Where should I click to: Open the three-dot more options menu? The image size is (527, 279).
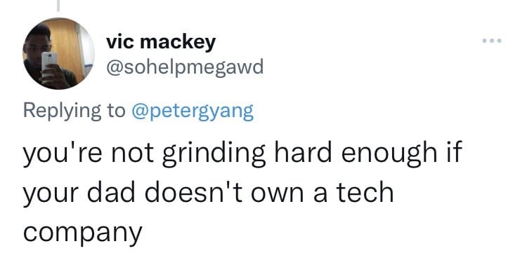click(492, 41)
